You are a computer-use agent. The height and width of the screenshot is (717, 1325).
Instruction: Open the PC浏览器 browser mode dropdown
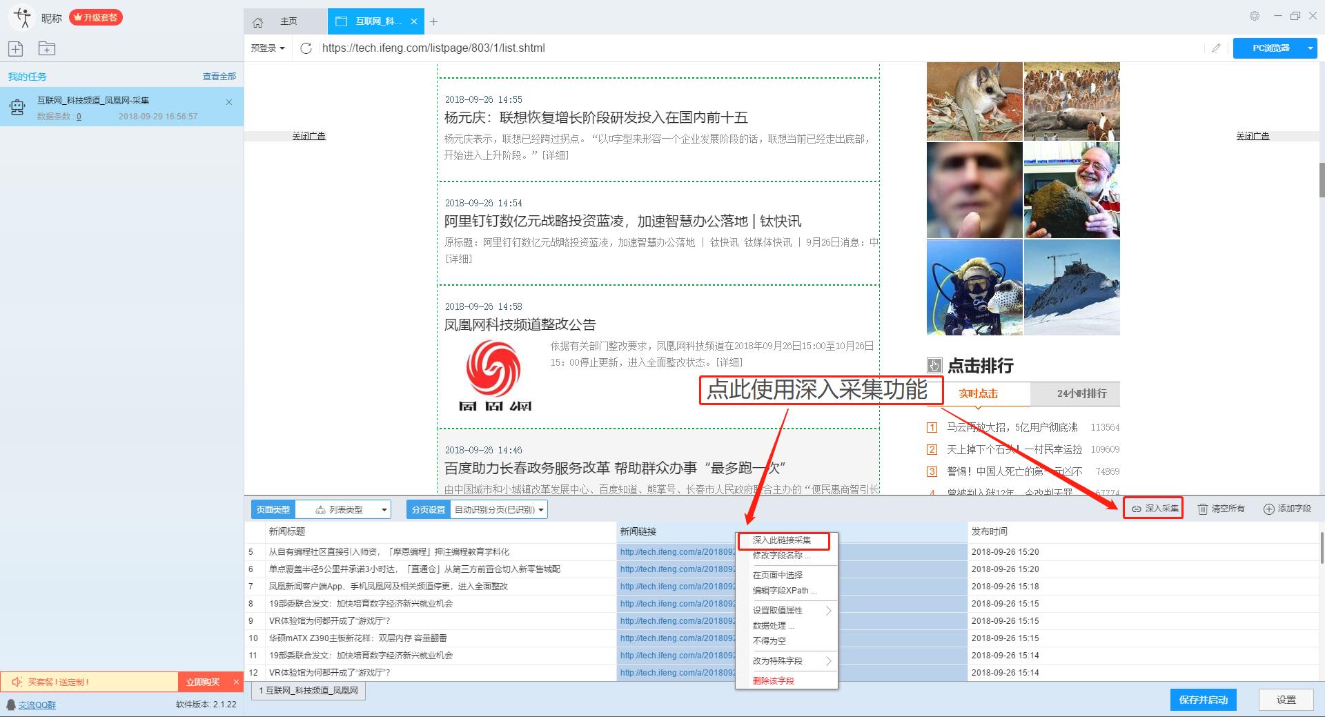(1311, 48)
